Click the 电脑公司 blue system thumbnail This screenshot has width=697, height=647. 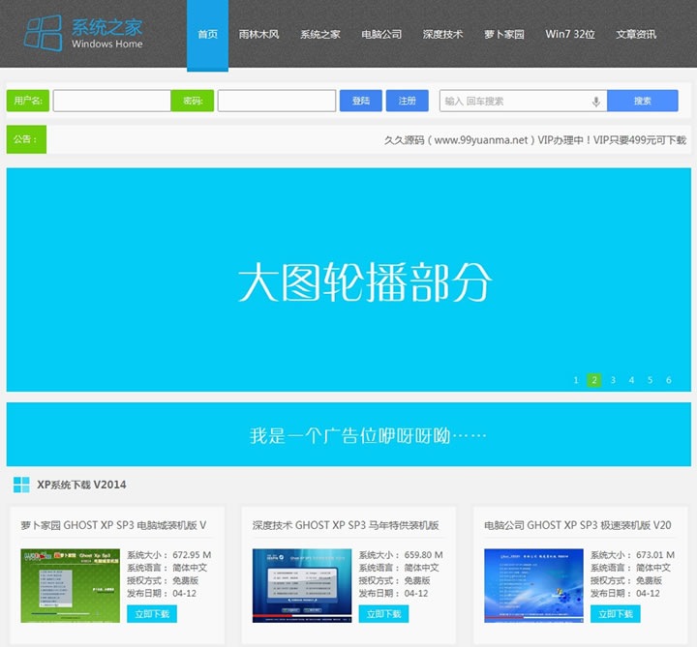point(533,586)
